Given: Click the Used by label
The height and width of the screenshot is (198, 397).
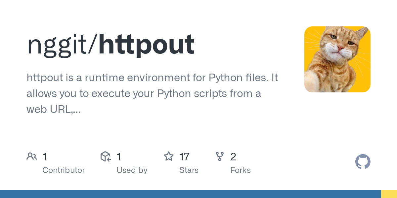Looking at the screenshot, I should (132, 170).
